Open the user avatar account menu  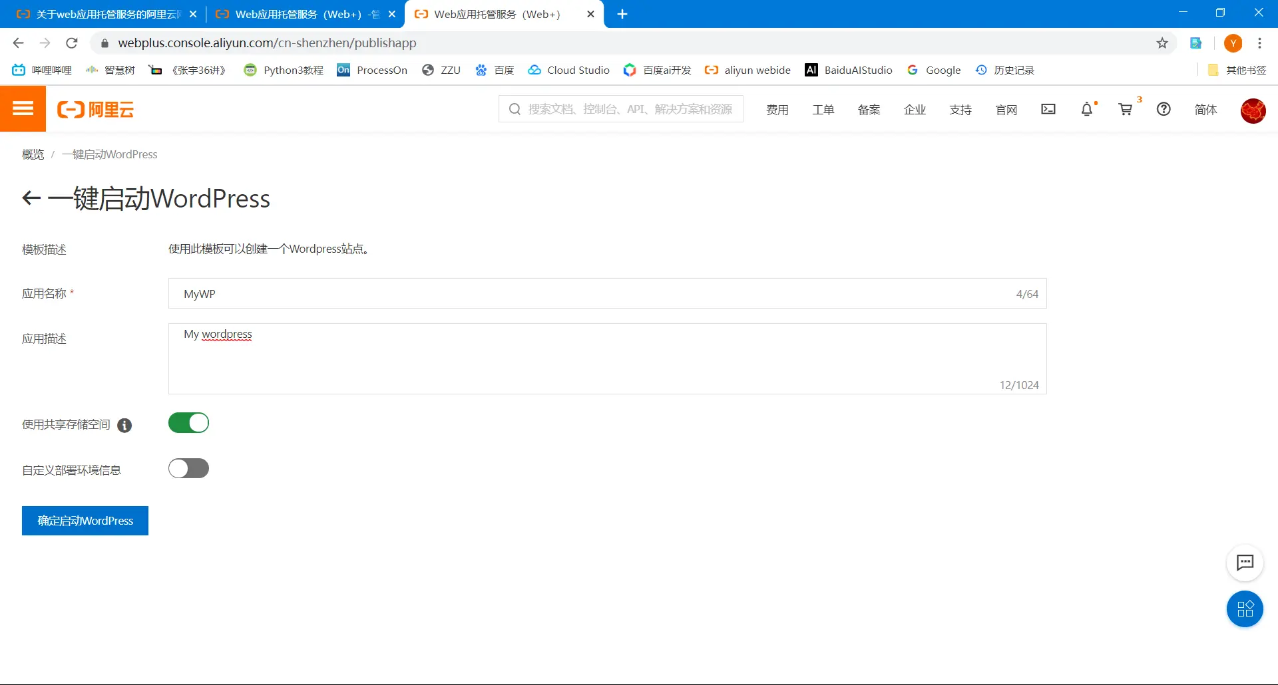point(1253,110)
